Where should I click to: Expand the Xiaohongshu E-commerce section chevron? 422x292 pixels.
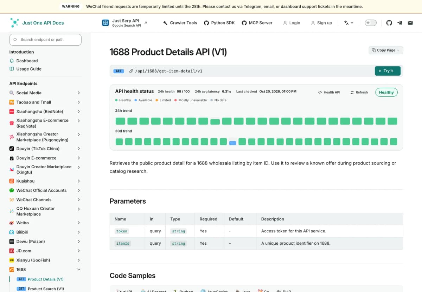(79, 121)
